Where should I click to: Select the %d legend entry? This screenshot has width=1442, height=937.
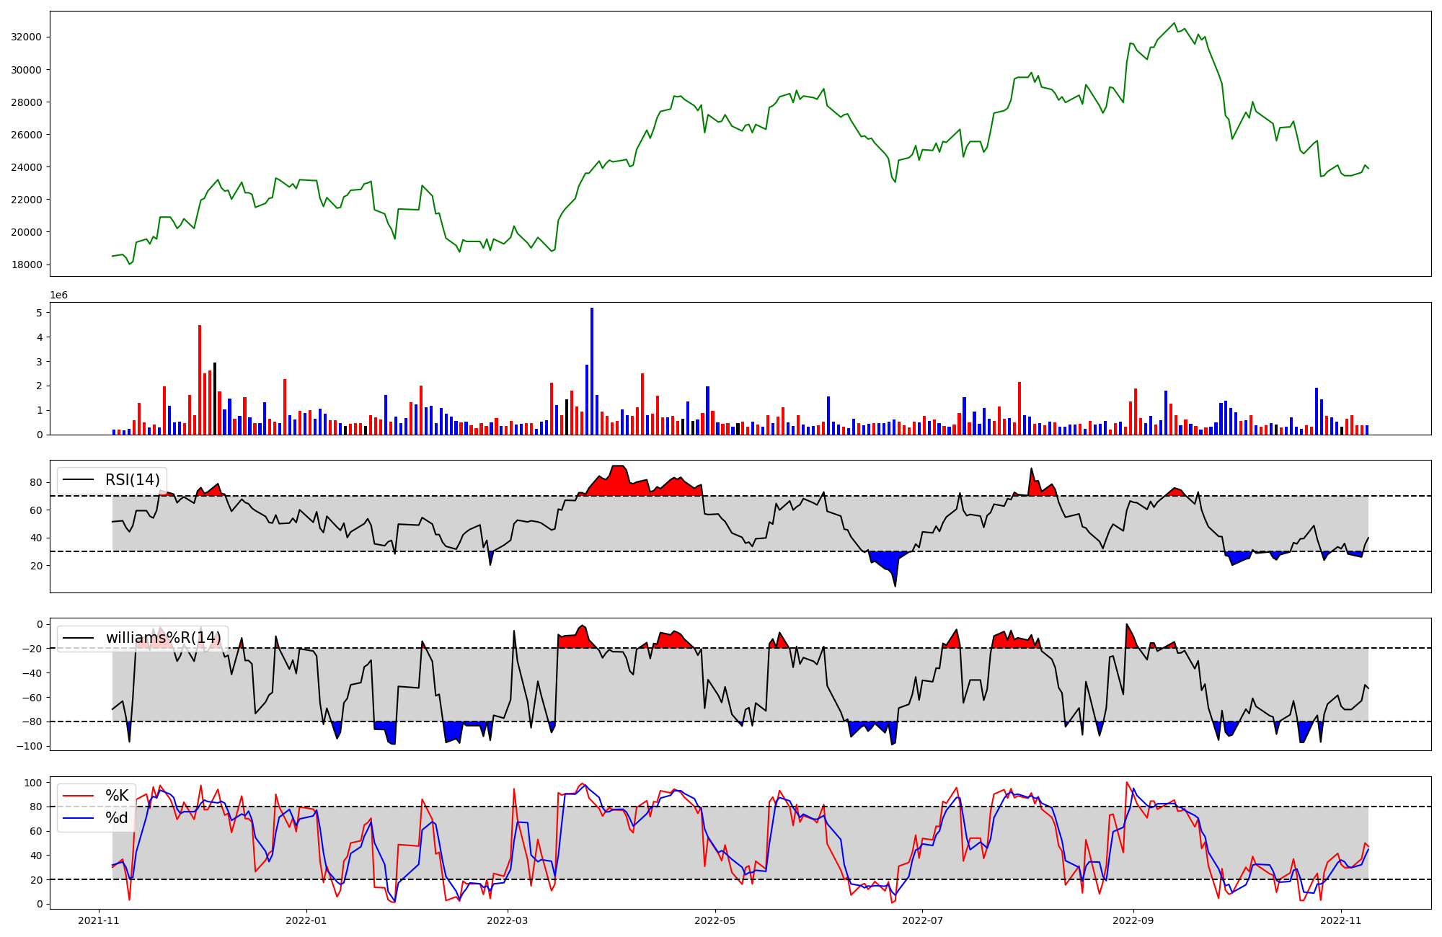[117, 818]
